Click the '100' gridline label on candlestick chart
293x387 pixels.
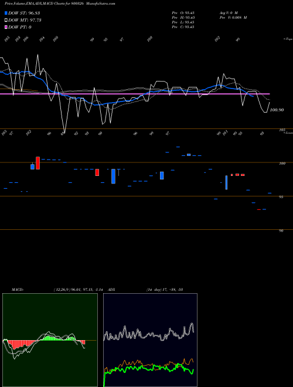(x=282, y=164)
